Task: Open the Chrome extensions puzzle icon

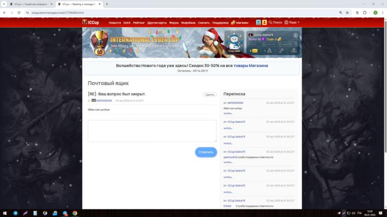Action: pos(364,13)
